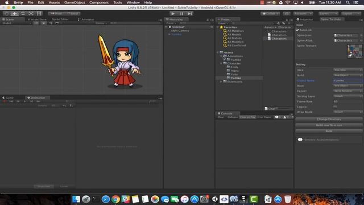Image resolution: width=364 pixels, height=205 pixels.
Task: Toggle scene lighting in Scene view
Action: [44, 23]
